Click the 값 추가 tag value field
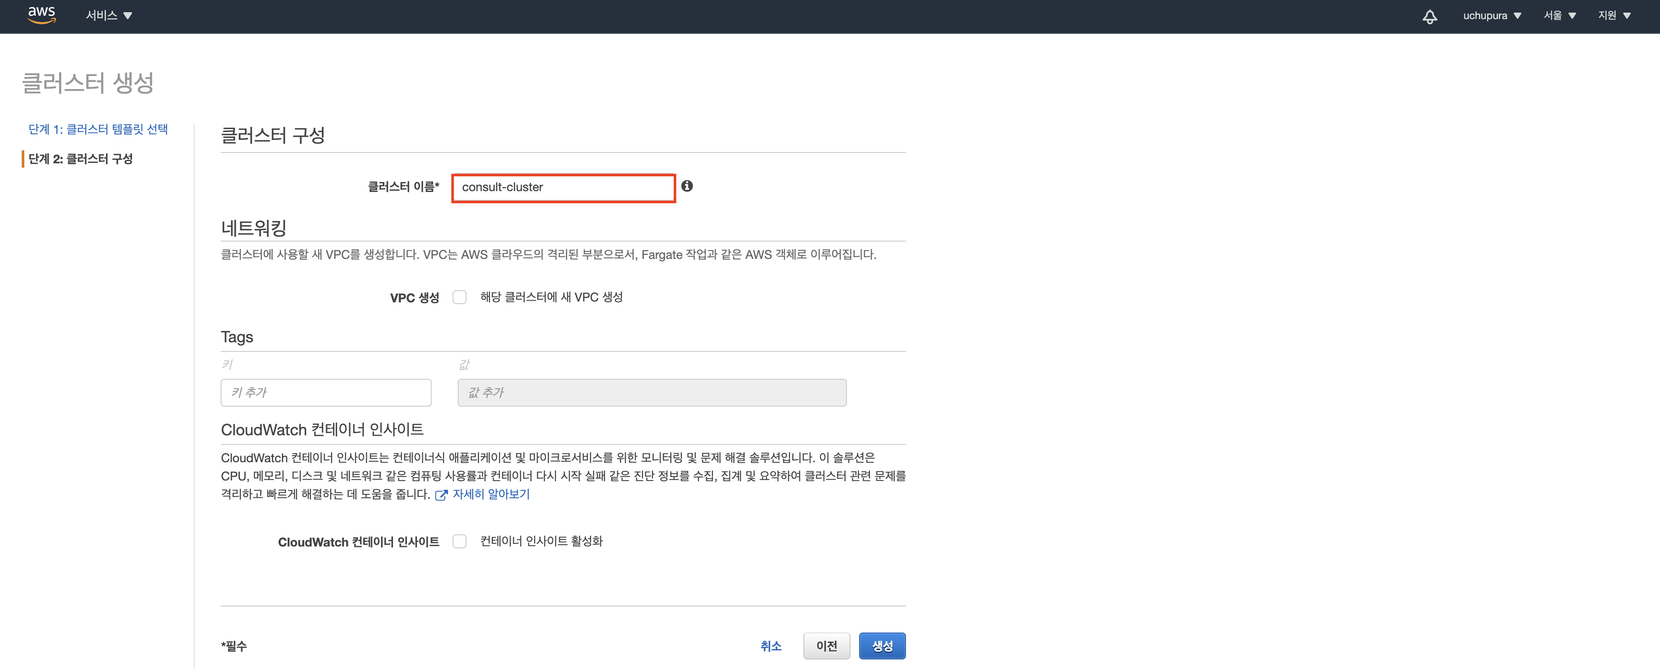The height and width of the screenshot is (669, 1660). point(651,393)
